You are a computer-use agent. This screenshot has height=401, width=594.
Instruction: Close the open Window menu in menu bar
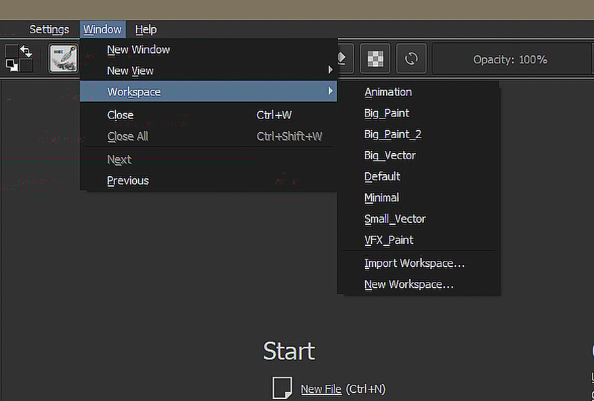pyautogui.click(x=102, y=30)
